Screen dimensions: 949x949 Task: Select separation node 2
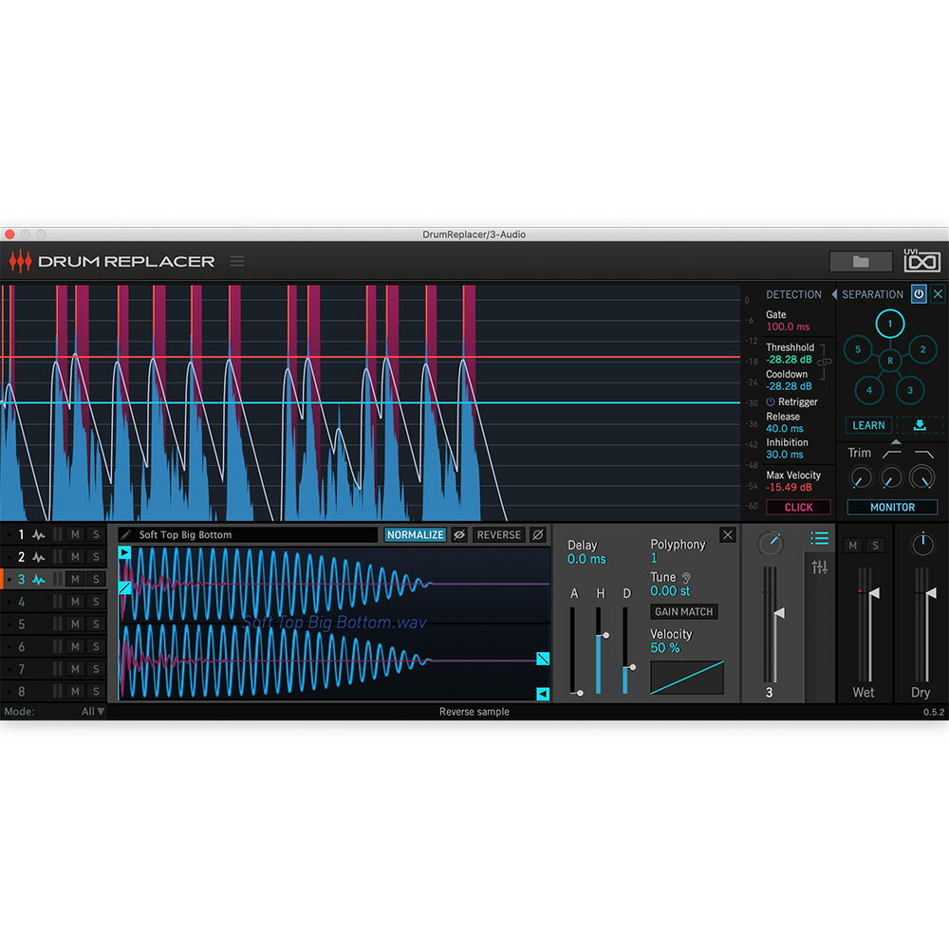pyautogui.click(x=921, y=349)
